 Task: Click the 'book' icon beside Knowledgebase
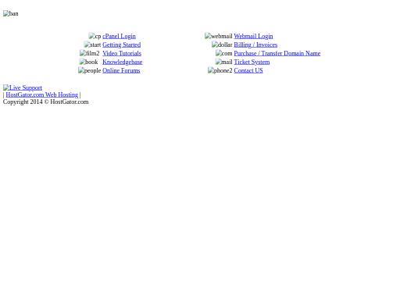(89, 62)
